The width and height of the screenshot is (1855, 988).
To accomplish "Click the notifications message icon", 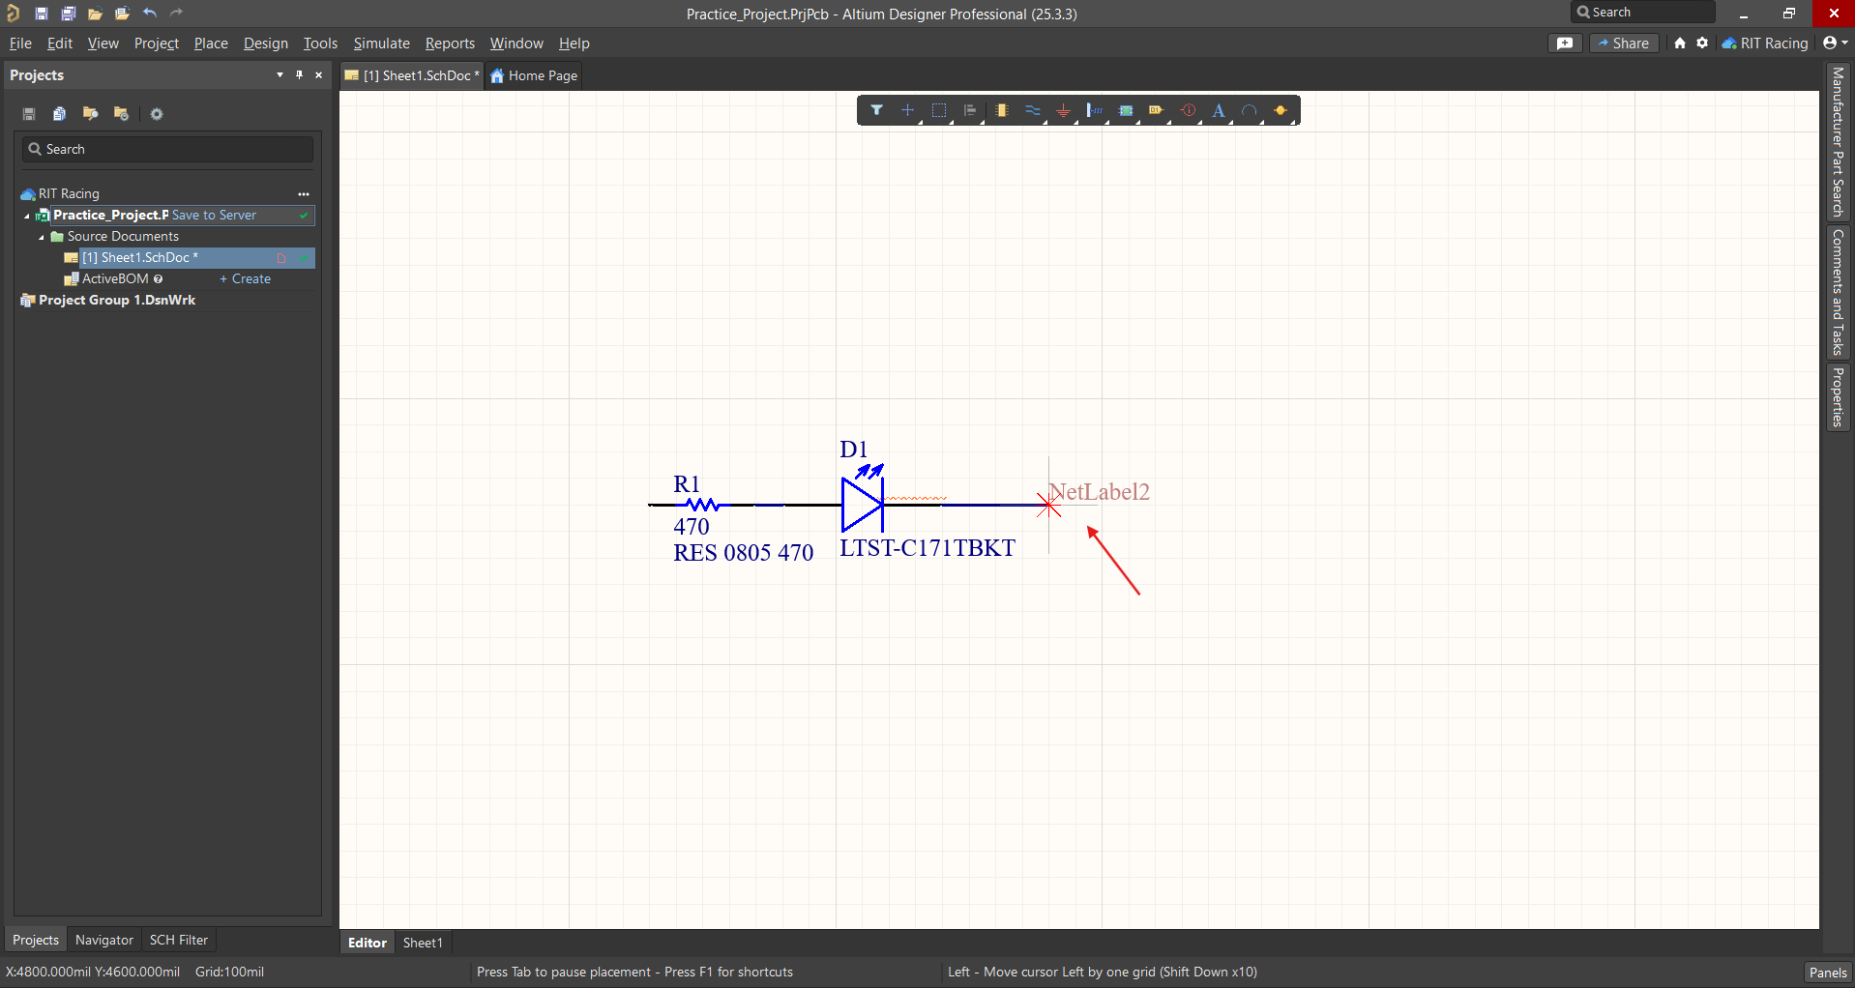I will tap(1565, 44).
